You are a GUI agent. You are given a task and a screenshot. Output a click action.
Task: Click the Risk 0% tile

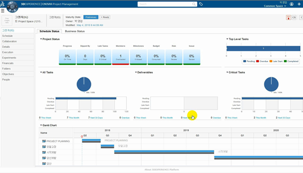coord(174,57)
